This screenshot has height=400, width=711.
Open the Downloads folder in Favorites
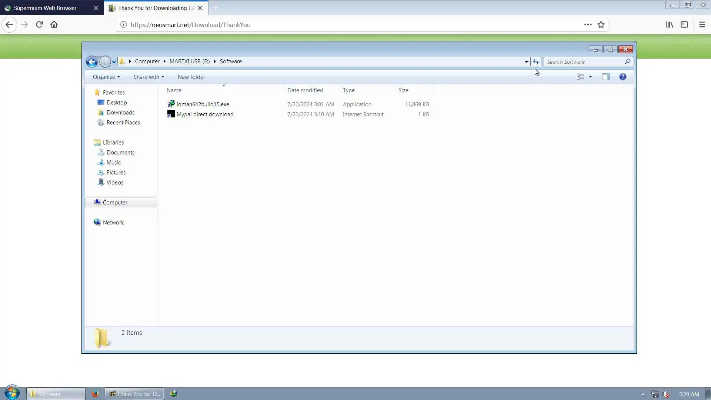click(120, 112)
